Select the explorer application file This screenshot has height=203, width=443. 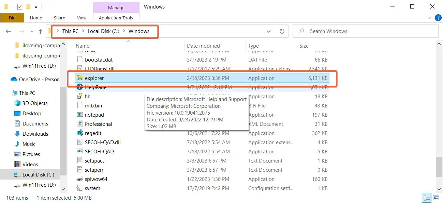click(x=202, y=78)
